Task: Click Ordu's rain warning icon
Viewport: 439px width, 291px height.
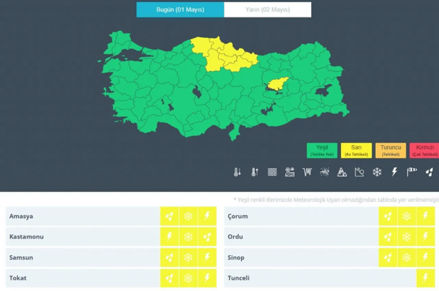Action: coord(388,237)
